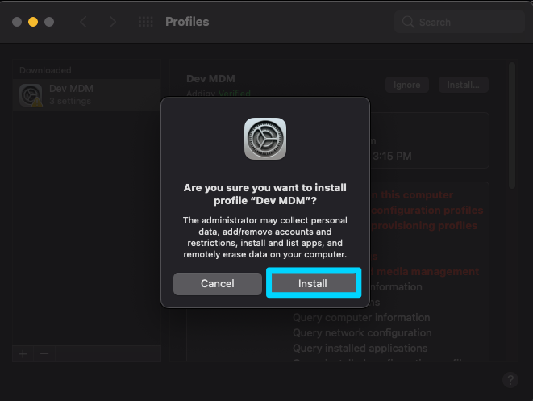Image resolution: width=533 pixels, height=401 pixels.
Task: Cancel the profile installation dialog
Action: pyautogui.click(x=218, y=283)
